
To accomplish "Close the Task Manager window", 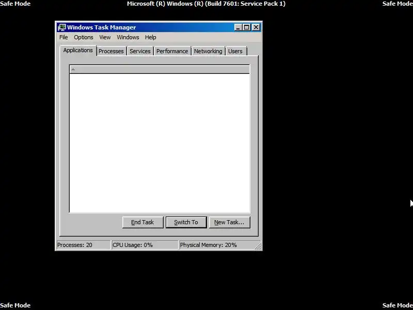I will [256, 27].
